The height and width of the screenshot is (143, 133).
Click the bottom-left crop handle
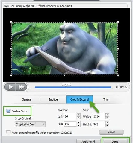11,75
